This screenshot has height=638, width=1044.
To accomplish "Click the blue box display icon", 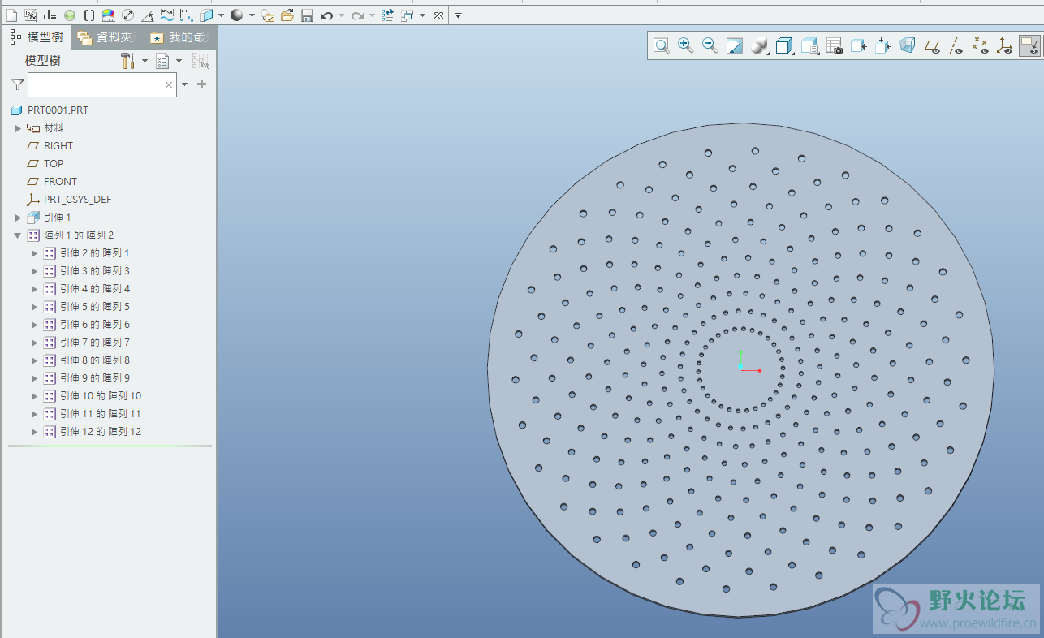I will click(x=206, y=15).
